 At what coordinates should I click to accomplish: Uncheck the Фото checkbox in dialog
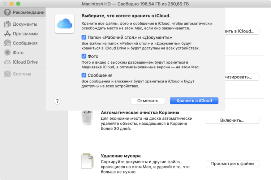pos(84,56)
